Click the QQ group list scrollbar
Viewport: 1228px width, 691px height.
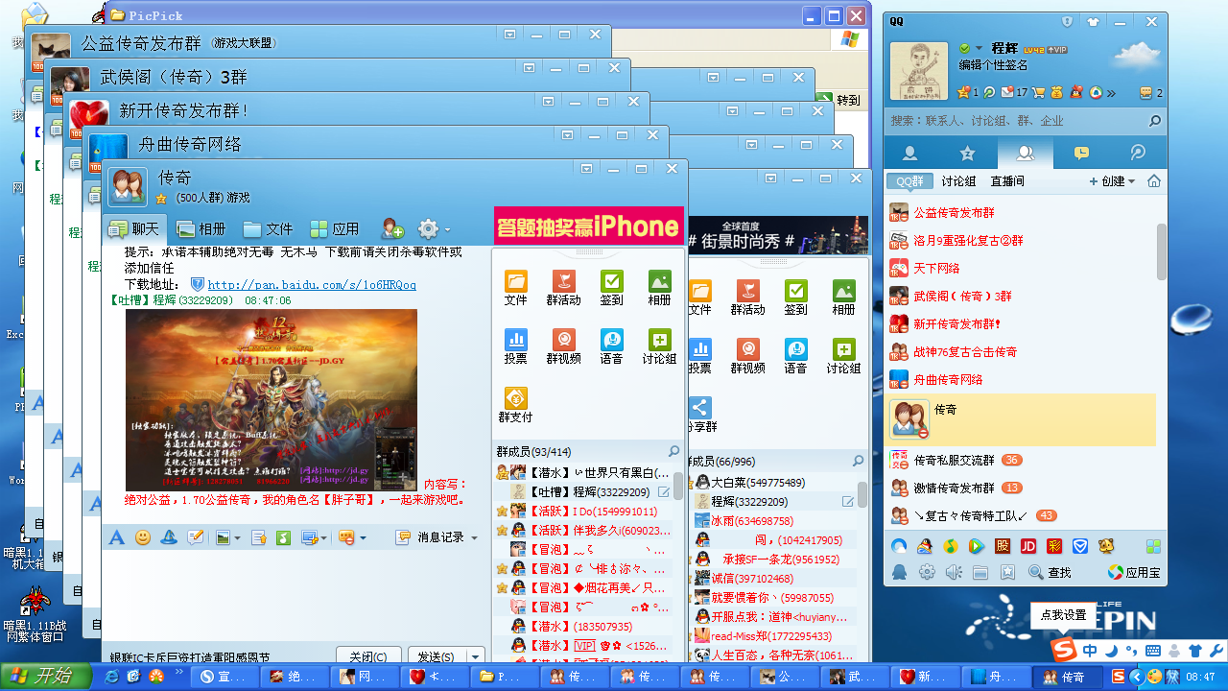click(x=1162, y=250)
